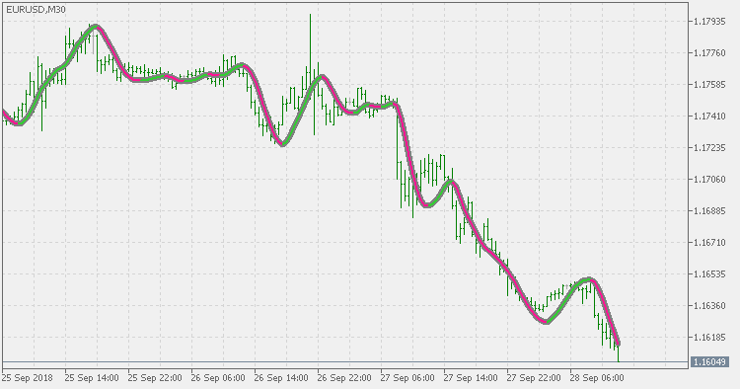Screen dimensions: 740x389
Task: Click the indicator line's last point at 1.16185
Action: point(618,344)
